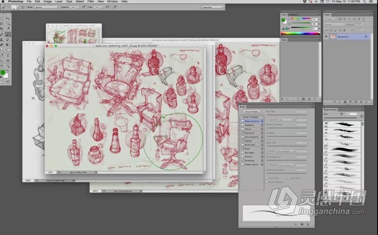
Task: Click the Color panel spectrum ramp
Action: point(301,34)
